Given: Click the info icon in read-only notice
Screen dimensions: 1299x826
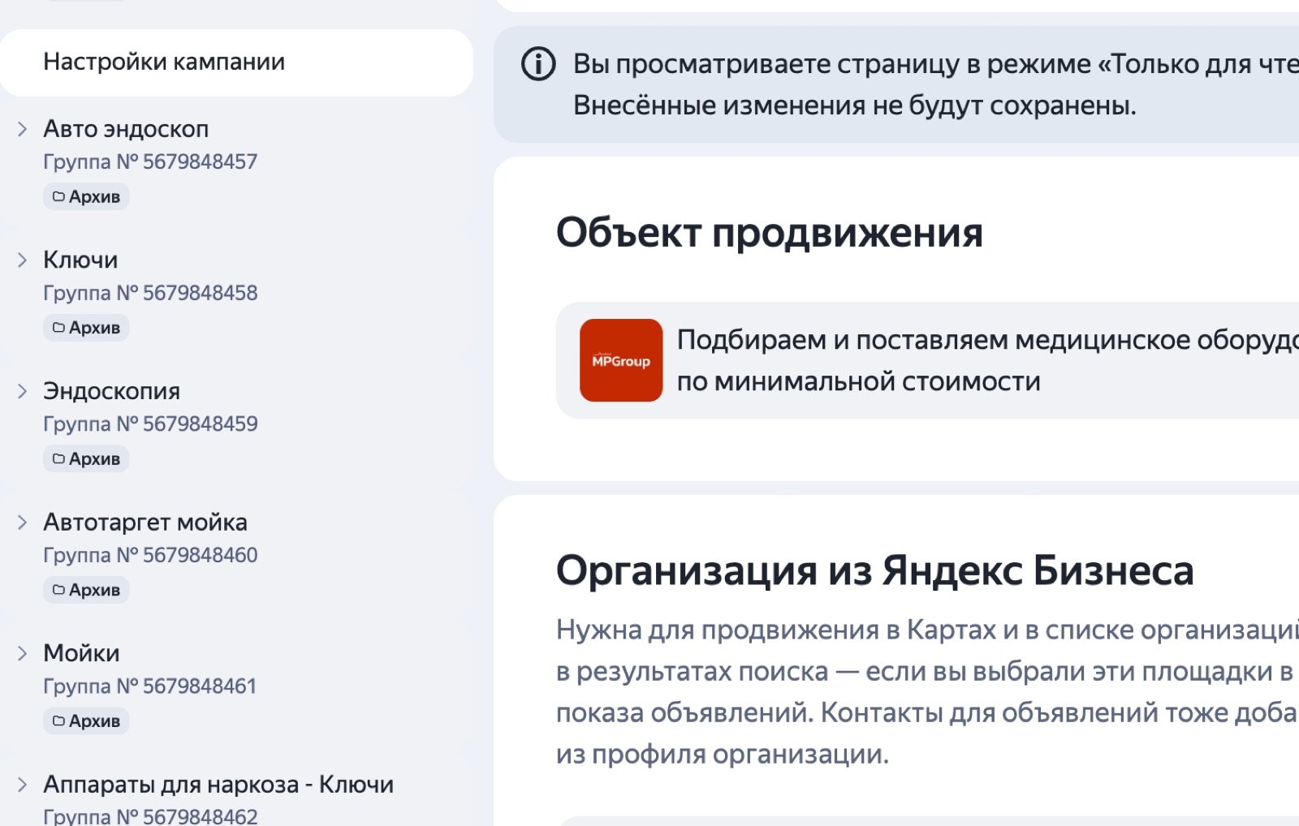Looking at the screenshot, I should tap(538, 63).
